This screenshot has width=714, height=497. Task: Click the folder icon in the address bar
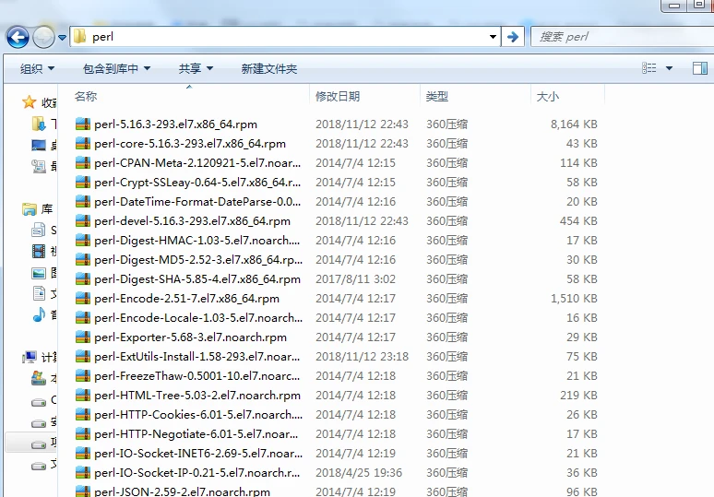tap(80, 36)
